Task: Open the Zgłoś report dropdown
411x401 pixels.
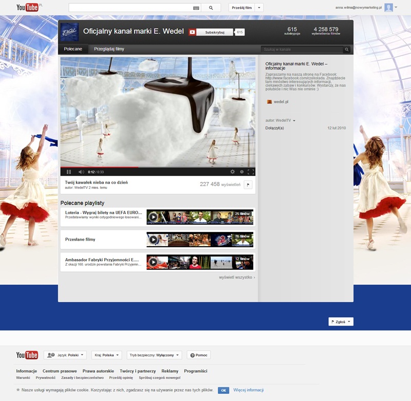Action: click(341, 322)
